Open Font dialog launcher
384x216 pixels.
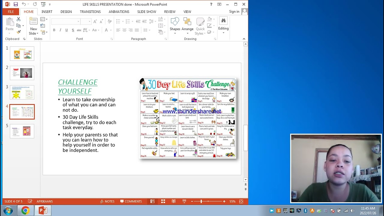[x=112, y=39]
